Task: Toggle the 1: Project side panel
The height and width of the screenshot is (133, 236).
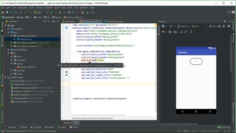Action: coord(2,27)
